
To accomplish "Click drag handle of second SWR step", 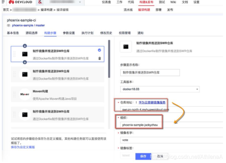I will pyautogui.click(x=14, y=74).
